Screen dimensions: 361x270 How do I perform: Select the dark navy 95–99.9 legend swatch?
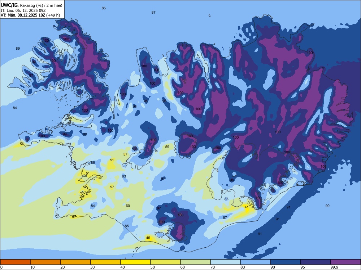[316, 262]
